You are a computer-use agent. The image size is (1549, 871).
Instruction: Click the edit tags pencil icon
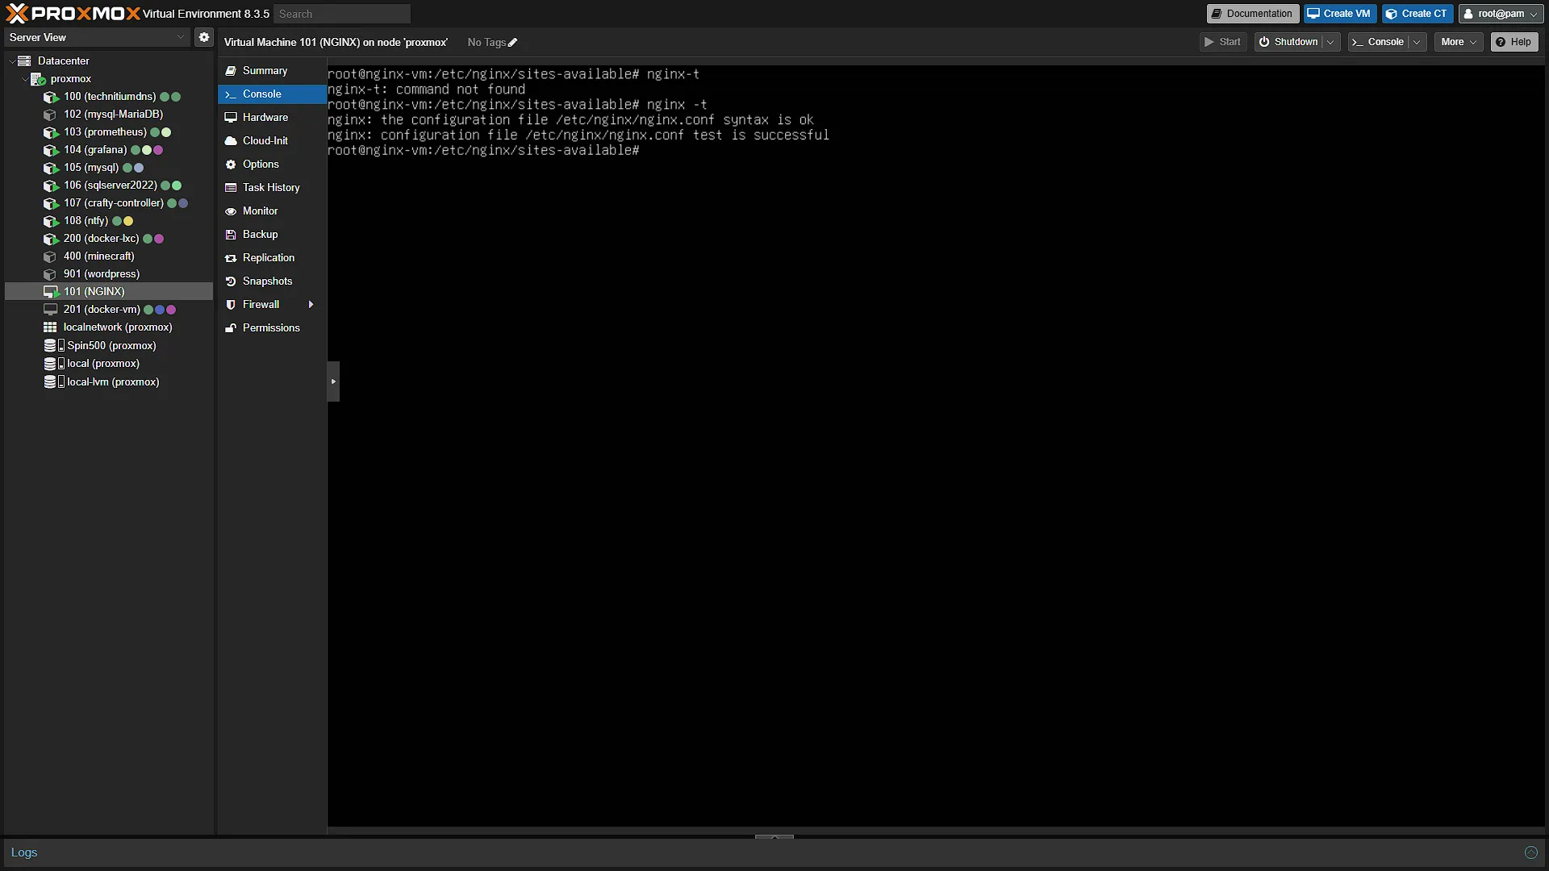[x=512, y=43]
